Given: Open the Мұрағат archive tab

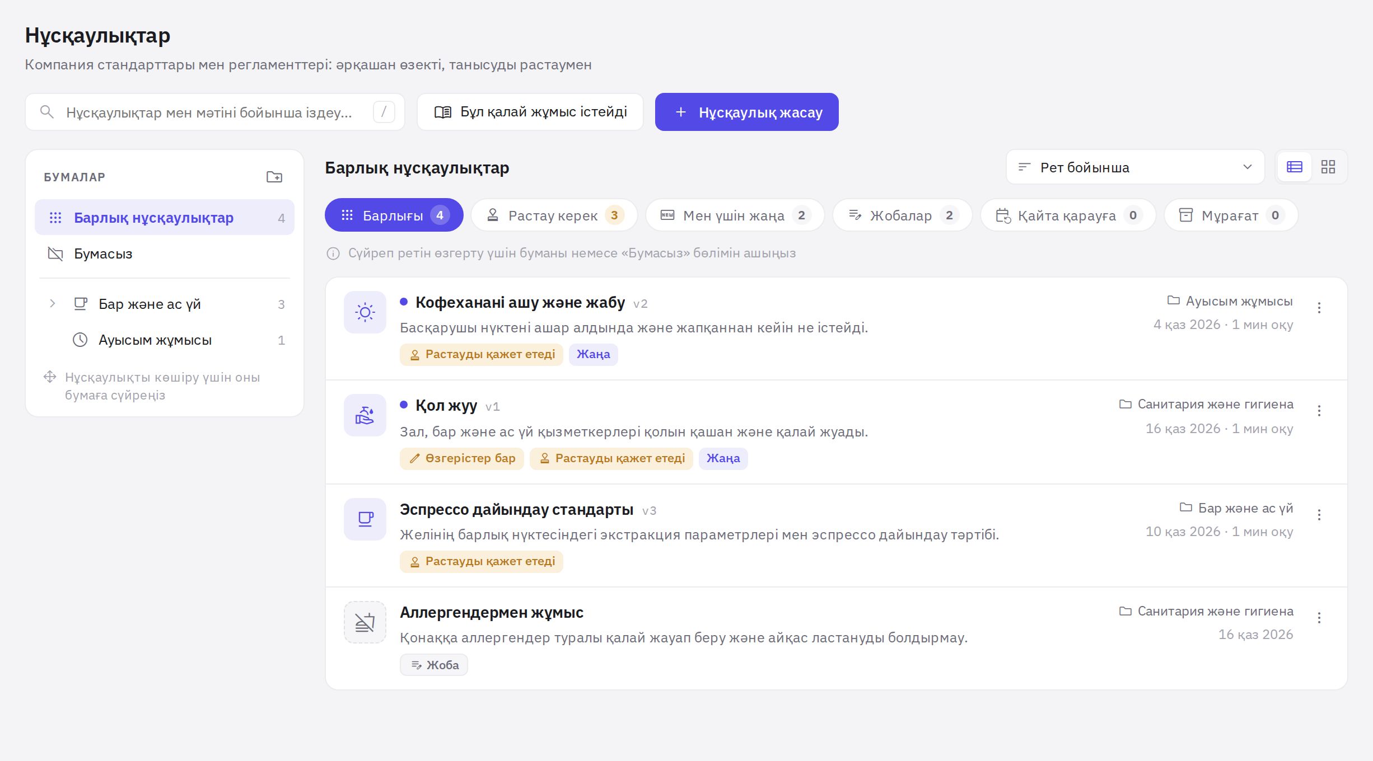Looking at the screenshot, I should [1231, 215].
